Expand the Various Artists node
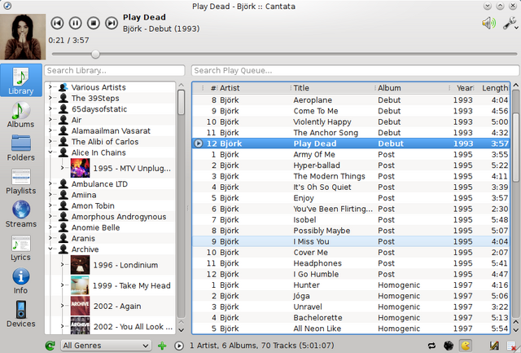 click(x=50, y=87)
